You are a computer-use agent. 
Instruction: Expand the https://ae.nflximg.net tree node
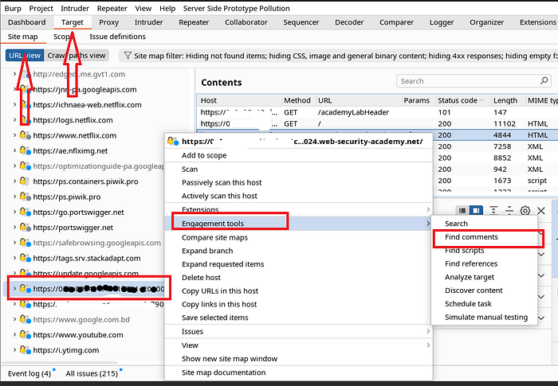click(14, 150)
